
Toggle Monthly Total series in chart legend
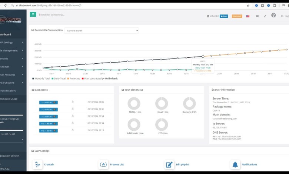tap(41, 78)
